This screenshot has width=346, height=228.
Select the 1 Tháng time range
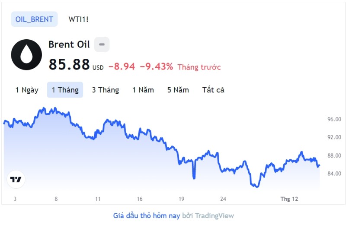click(x=65, y=90)
